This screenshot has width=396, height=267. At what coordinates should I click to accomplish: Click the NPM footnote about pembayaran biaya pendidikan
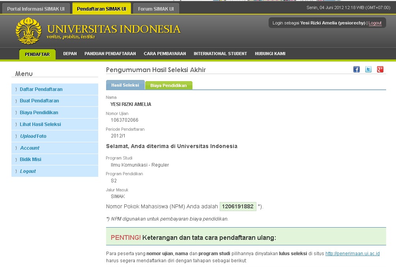[167, 219]
